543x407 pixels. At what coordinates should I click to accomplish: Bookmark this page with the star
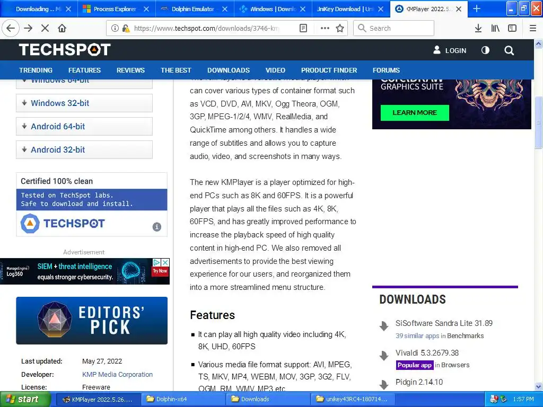pos(340,29)
